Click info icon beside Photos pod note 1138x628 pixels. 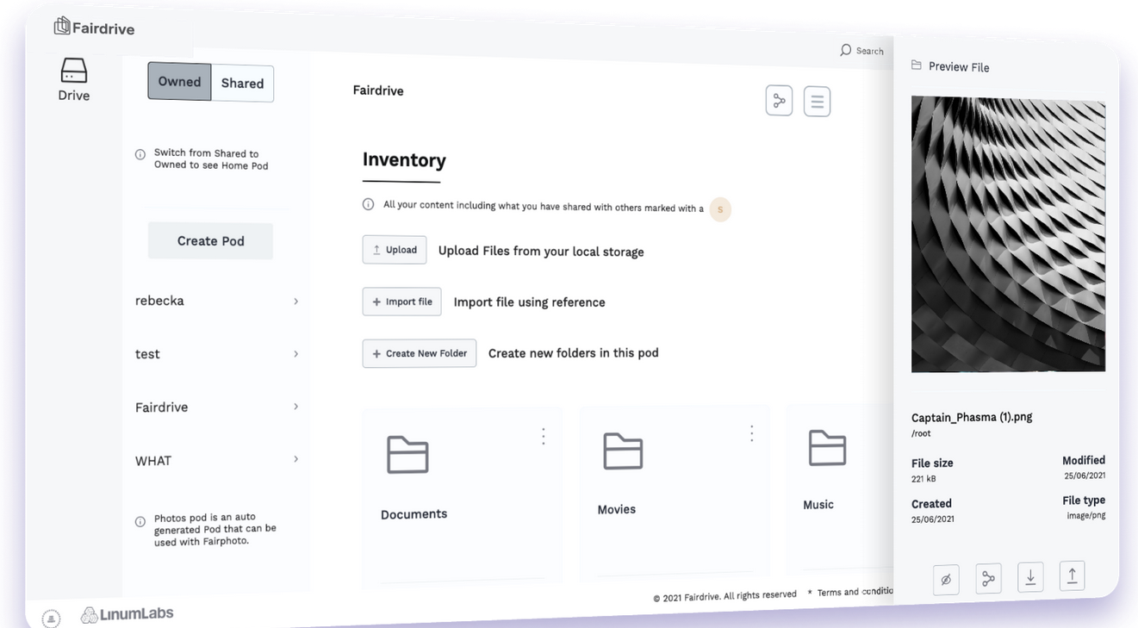(140, 522)
